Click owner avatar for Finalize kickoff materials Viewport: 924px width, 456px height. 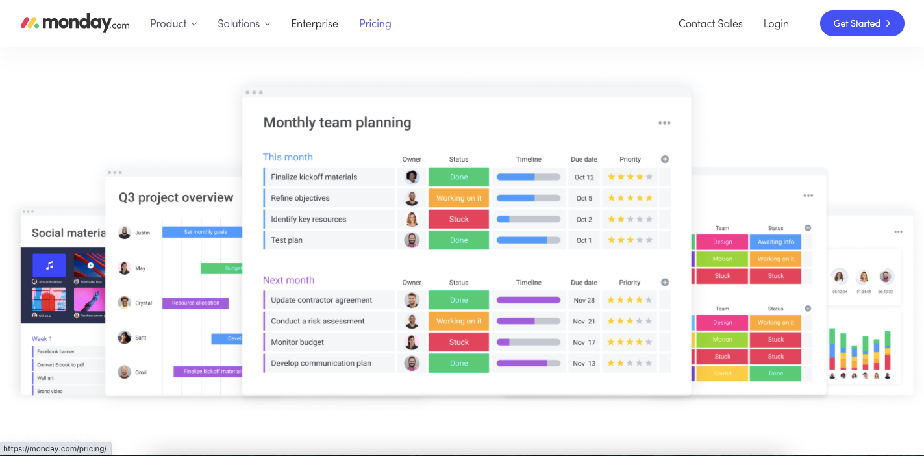point(412,177)
